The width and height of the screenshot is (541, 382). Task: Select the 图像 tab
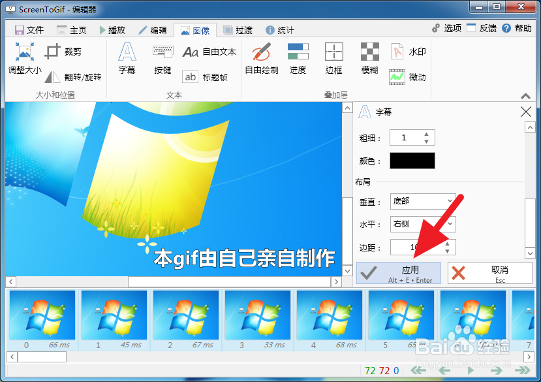click(x=195, y=31)
